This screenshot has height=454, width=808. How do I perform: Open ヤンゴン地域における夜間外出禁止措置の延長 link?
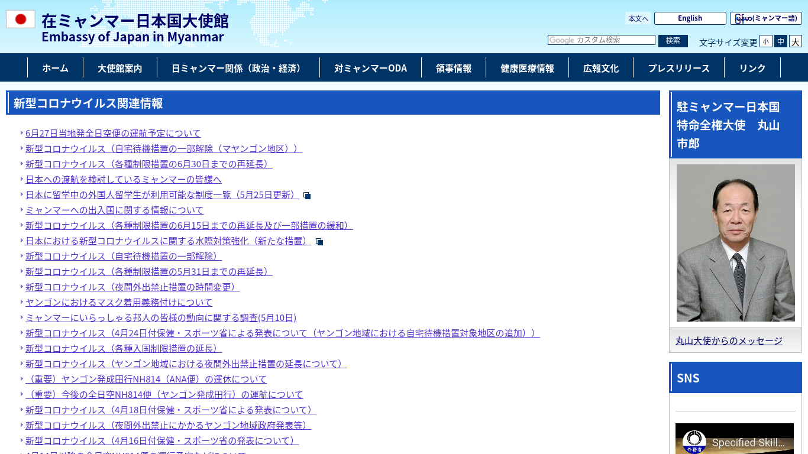coord(186,364)
